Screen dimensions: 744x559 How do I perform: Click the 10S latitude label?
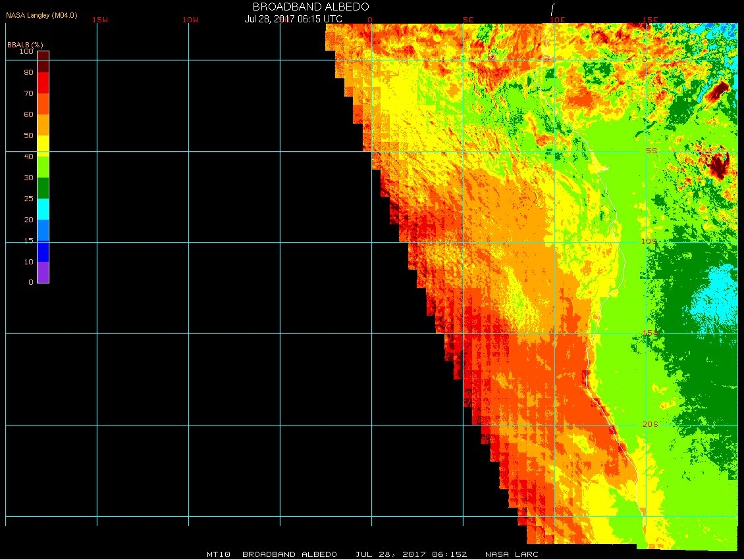[649, 241]
